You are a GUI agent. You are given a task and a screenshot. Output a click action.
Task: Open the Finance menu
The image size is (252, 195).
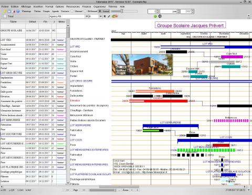pos(87,6)
